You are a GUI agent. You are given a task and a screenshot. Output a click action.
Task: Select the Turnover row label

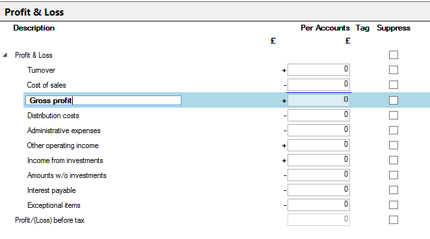click(x=41, y=70)
